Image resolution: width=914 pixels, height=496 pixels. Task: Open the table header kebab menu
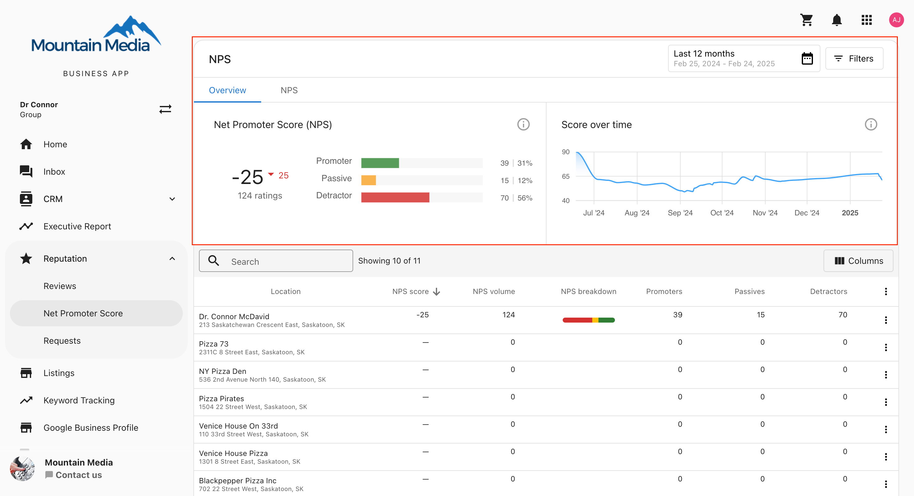pyautogui.click(x=886, y=292)
